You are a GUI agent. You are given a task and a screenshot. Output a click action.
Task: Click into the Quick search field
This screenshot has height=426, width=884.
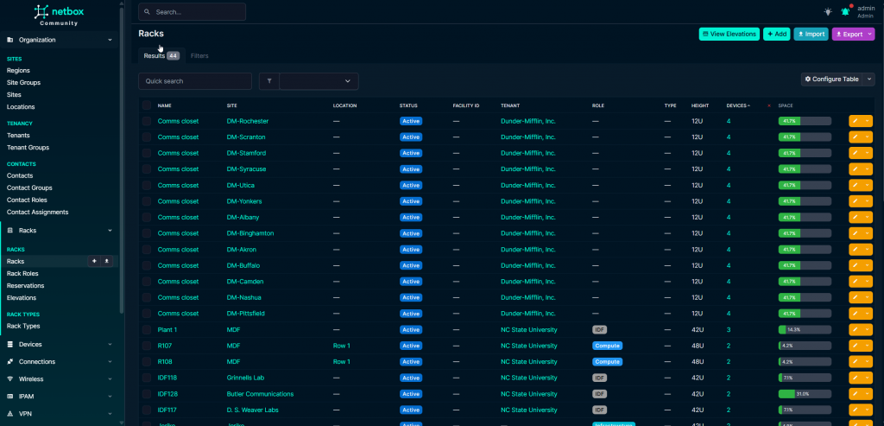195,80
